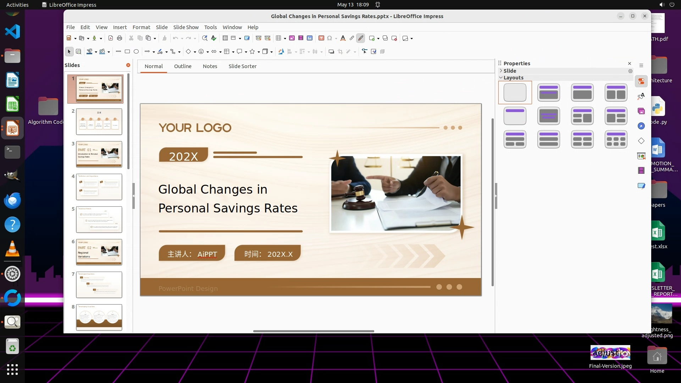The width and height of the screenshot is (681, 383).
Task: Open the Insert Table dropdown arrow
Action: [x=285, y=38]
